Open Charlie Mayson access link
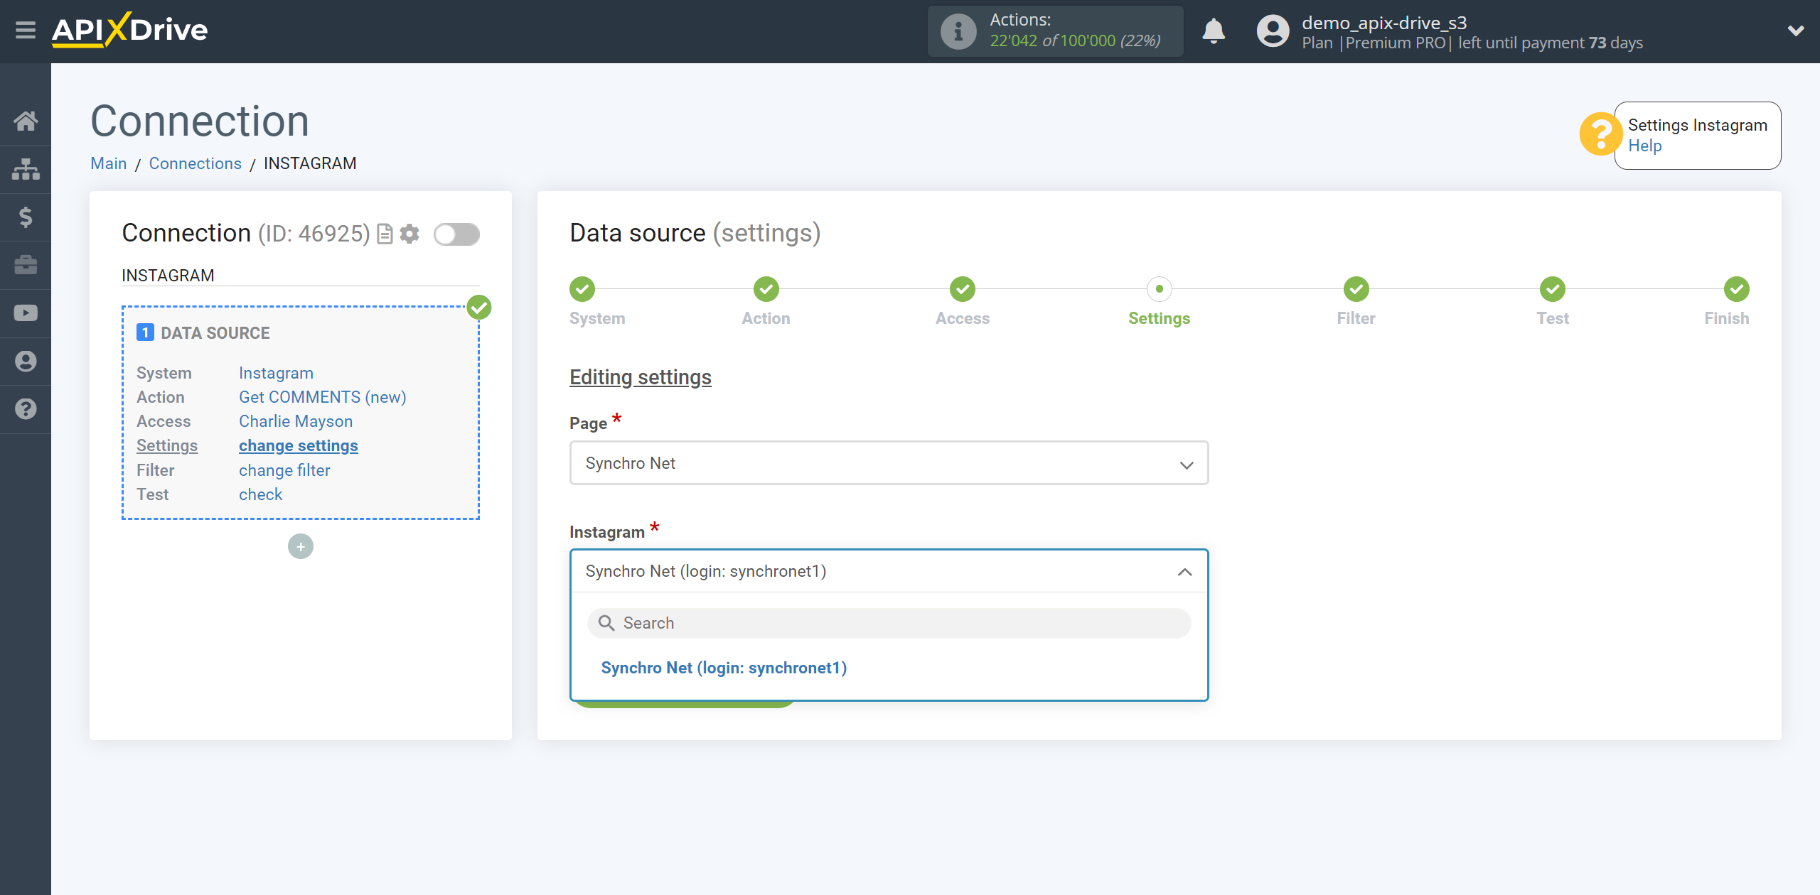Screen dimensions: 1820x895 coord(296,421)
